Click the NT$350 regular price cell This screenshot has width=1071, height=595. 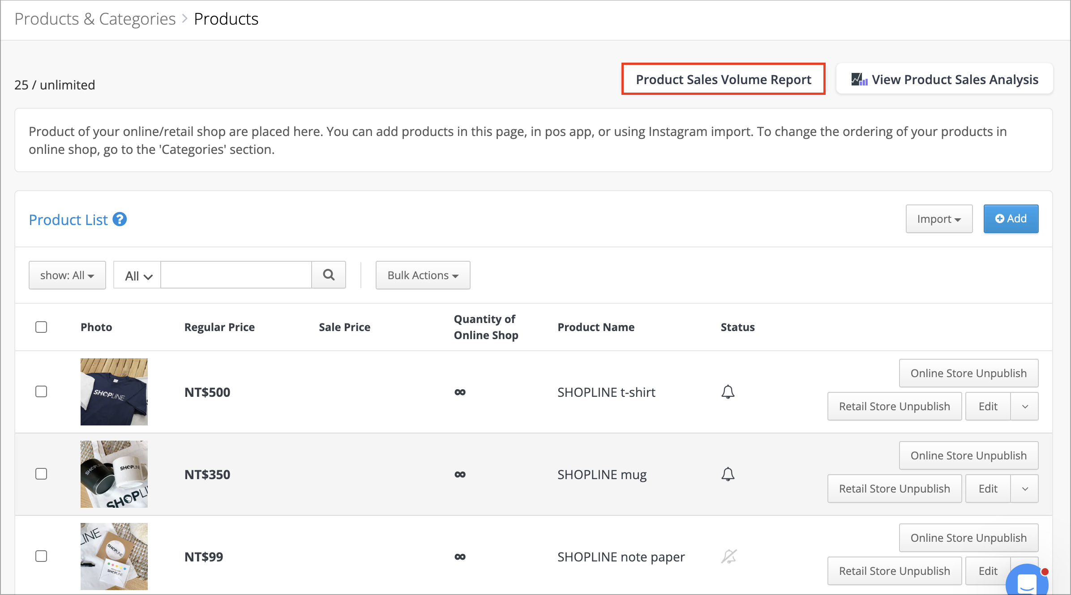tap(207, 475)
